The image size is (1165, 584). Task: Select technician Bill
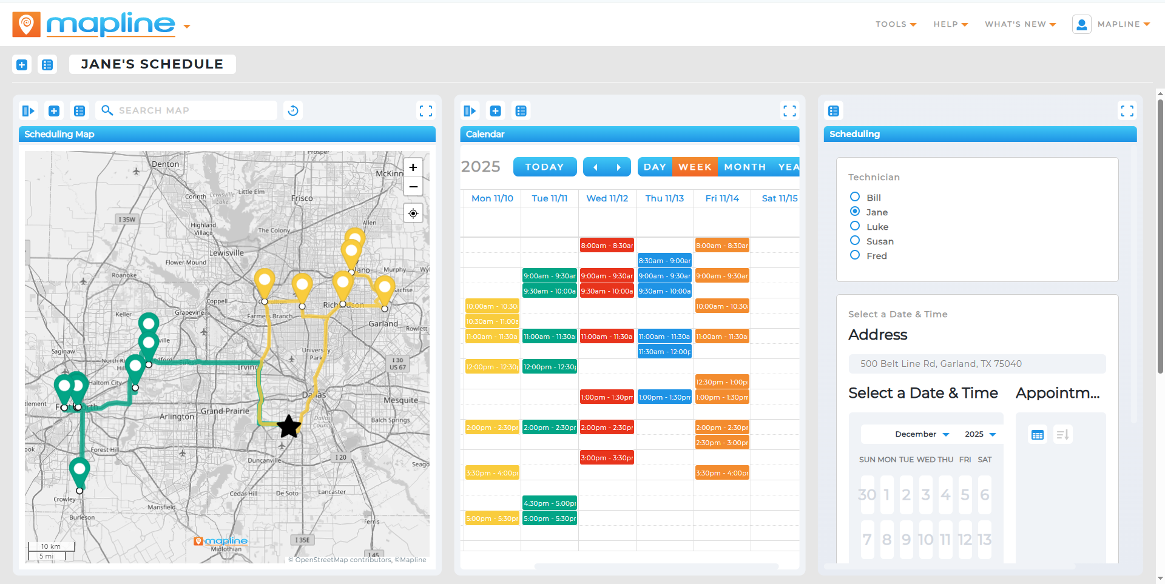pyautogui.click(x=854, y=196)
